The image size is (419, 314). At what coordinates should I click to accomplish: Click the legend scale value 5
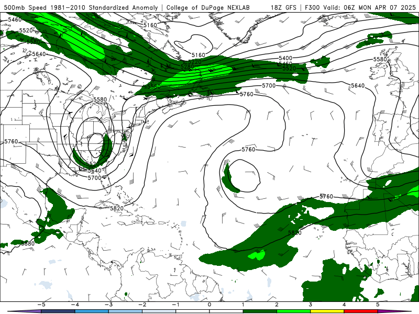tap(378, 305)
